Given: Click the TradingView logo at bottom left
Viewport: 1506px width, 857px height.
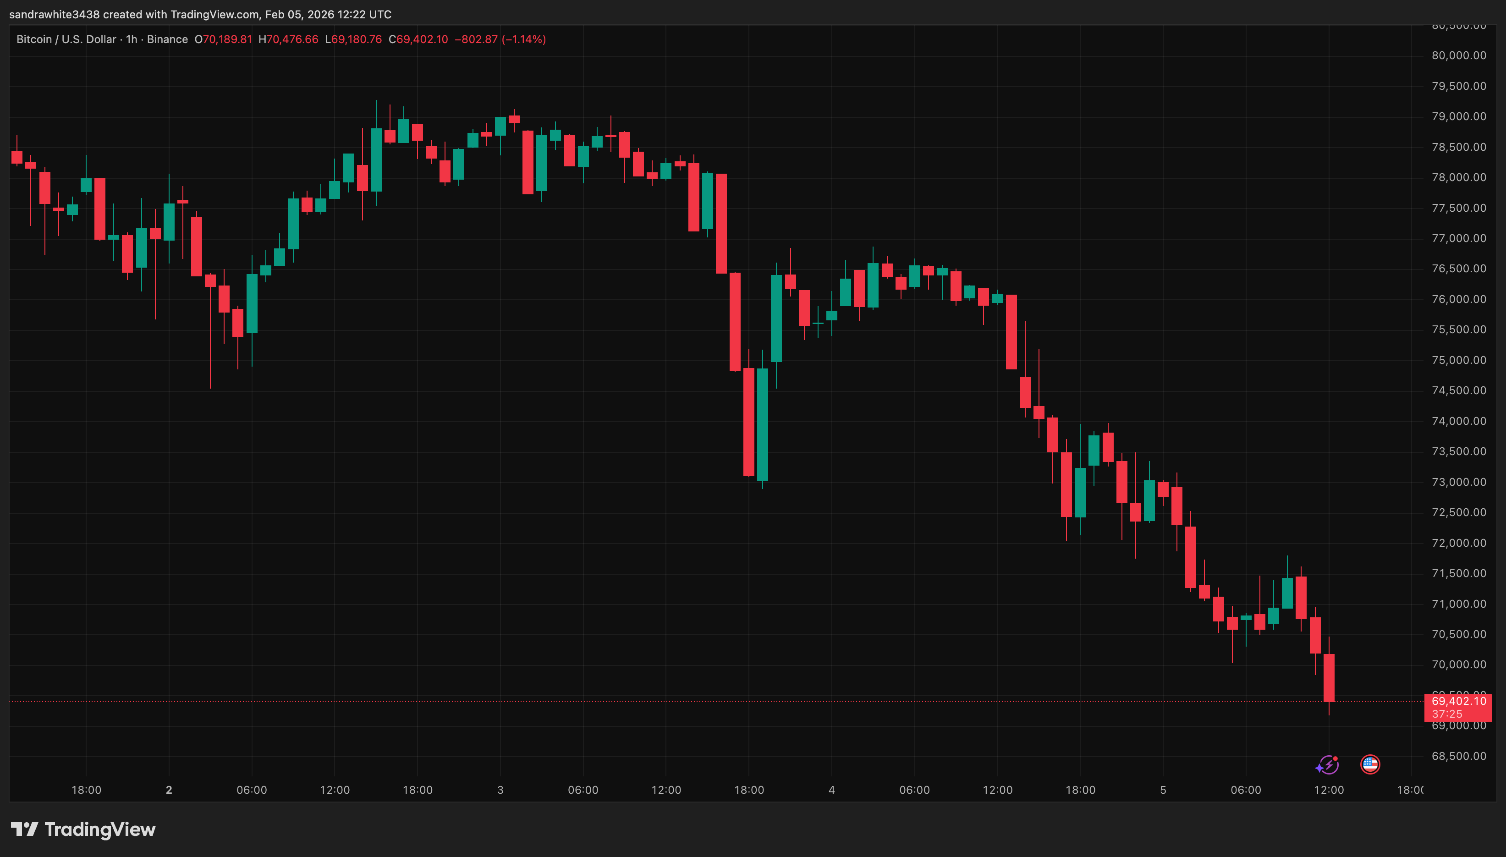Looking at the screenshot, I should click(83, 830).
